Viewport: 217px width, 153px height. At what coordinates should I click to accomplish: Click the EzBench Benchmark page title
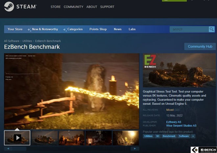click(x=32, y=47)
